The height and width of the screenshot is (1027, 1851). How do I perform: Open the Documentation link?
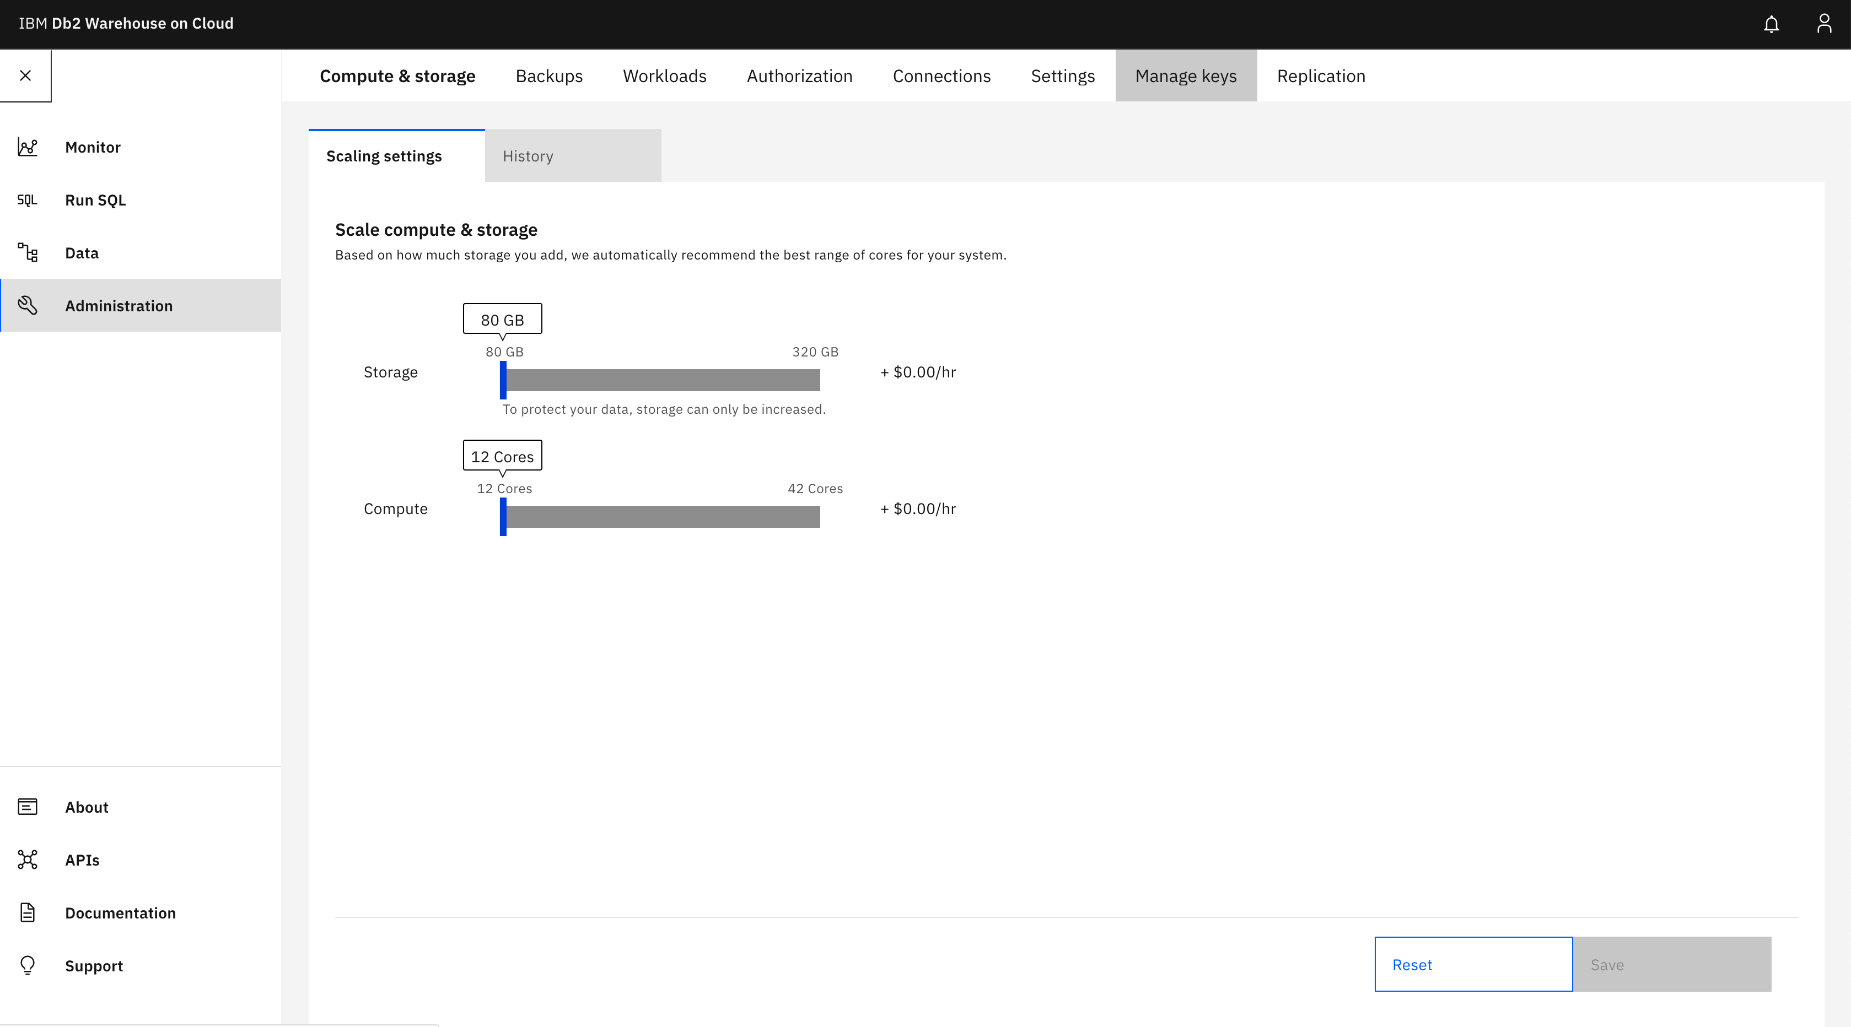tap(141, 913)
